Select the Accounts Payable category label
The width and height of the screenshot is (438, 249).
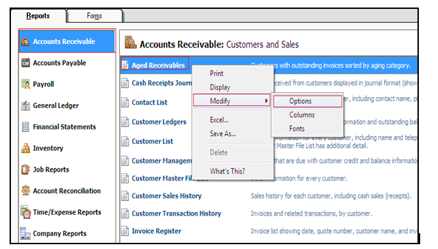point(60,63)
